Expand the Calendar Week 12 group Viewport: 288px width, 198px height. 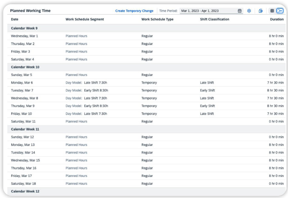pyautogui.click(x=25, y=191)
